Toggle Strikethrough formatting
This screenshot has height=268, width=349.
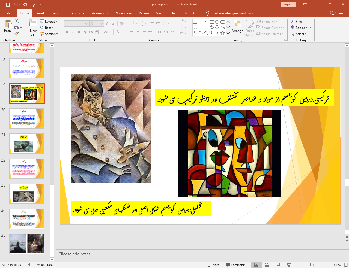click(91, 32)
